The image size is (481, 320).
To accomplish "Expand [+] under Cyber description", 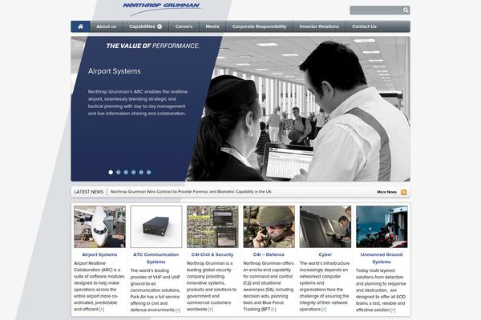I will coord(324,310).
